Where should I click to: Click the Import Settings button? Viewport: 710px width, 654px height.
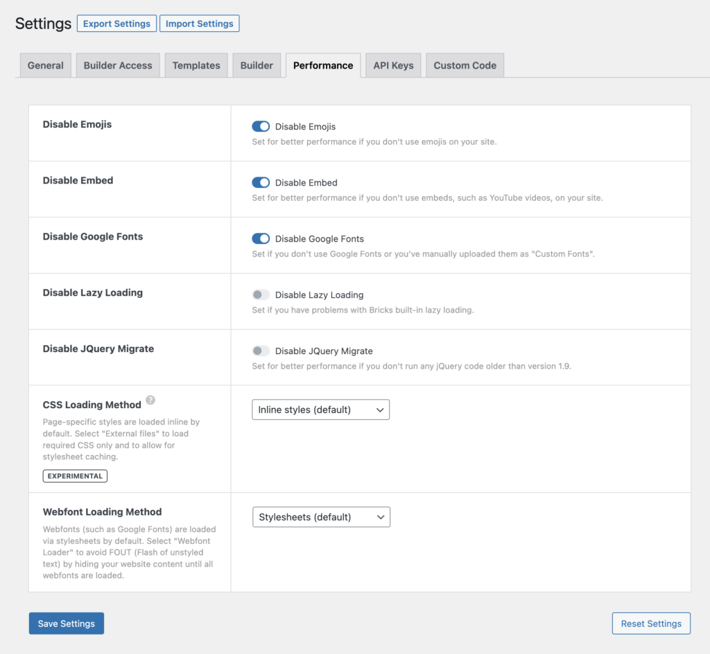click(200, 24)
